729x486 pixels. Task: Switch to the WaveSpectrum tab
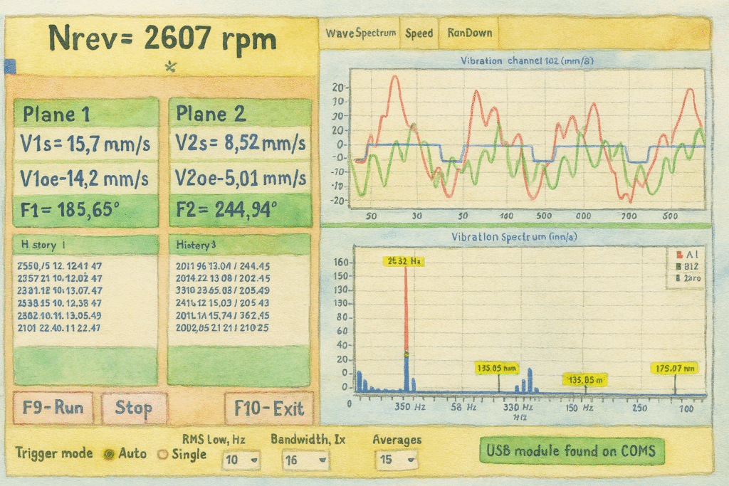click(x=360, y=33)
